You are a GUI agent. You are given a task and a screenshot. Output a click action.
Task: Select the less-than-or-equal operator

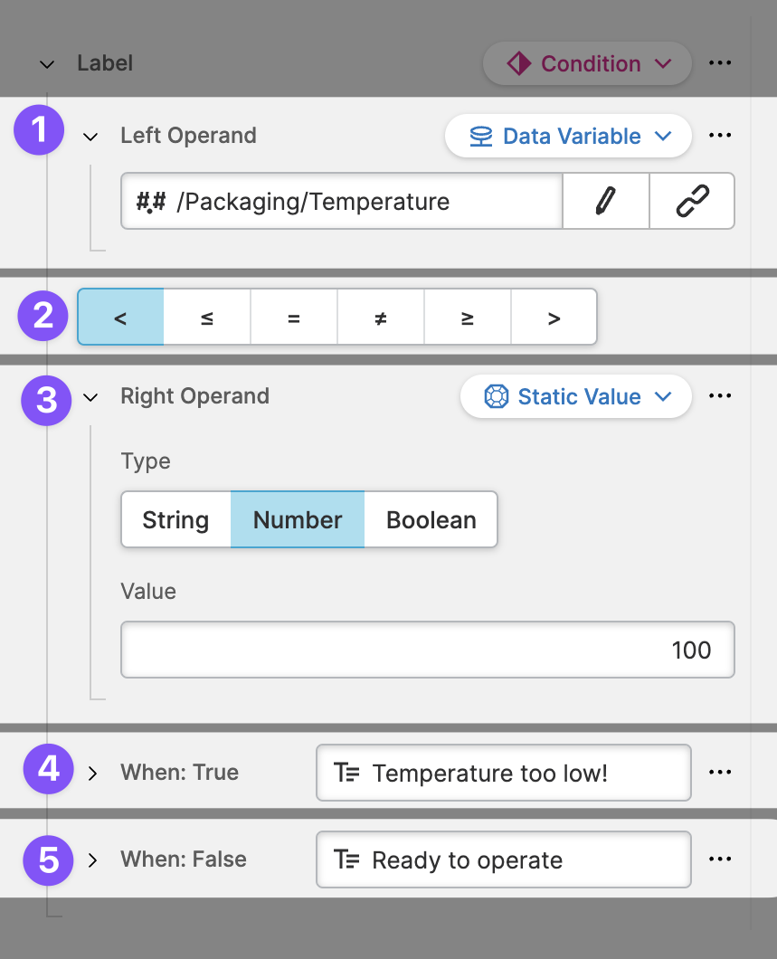pyautogui.click(x=207, y=318)
